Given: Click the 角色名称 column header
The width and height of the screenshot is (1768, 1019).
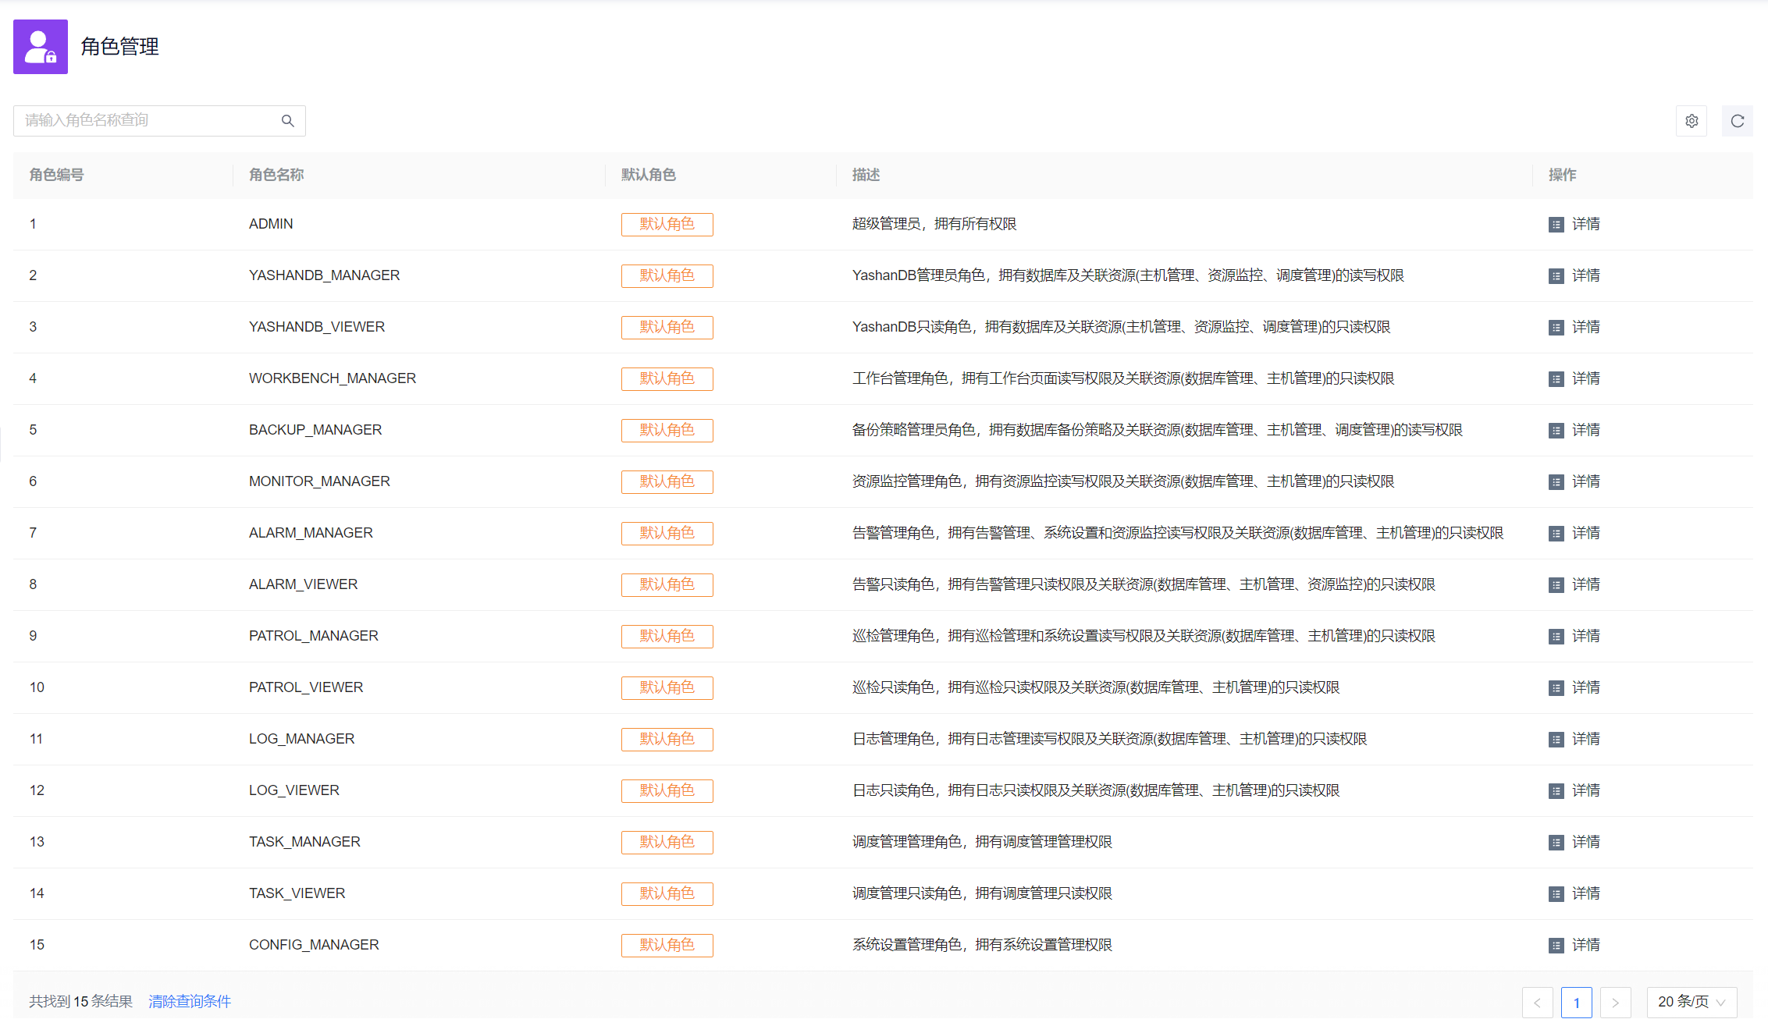Looking at the screenshot, I should pyautogui.click(x=276, y=175).
